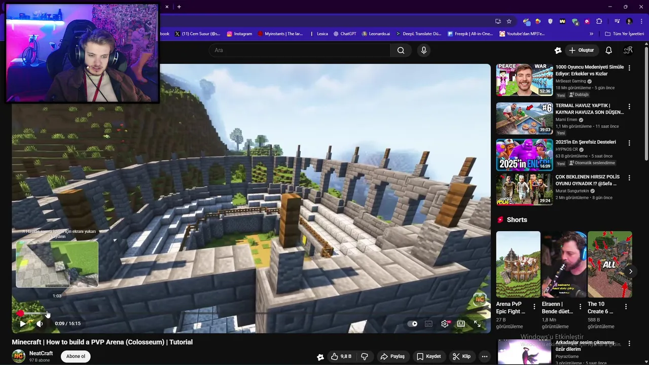Image resolution: width=649 pixels, height=365 pixels.
Task: Click sparkle icon left of Oluştur
Action: [x=558, y=50]
